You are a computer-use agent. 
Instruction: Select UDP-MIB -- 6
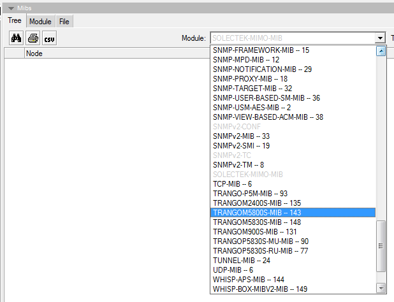pos(293,270)
